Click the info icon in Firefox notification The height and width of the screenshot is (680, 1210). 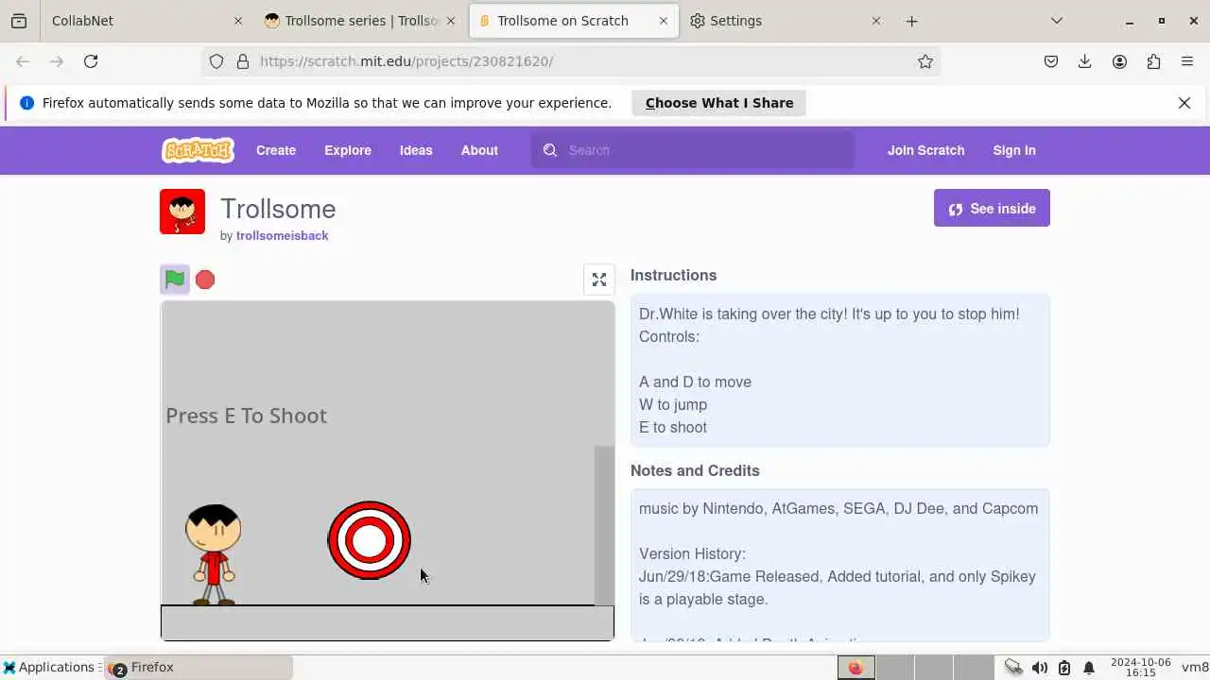point(26,103)
